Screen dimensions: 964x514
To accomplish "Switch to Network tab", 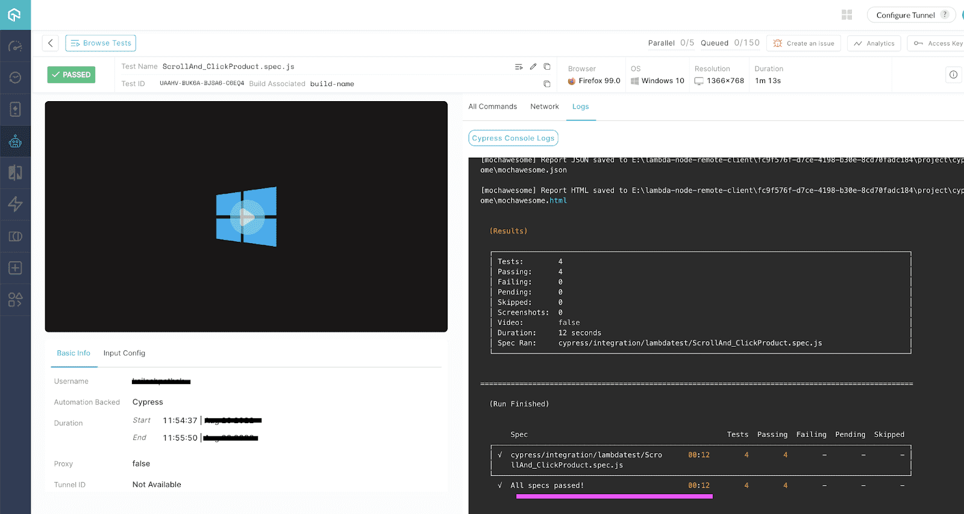I will (x=545, y=107).
